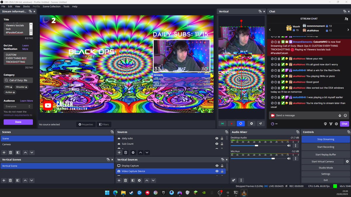
Task: Add a new source in Sources panel
Action: 119,152
